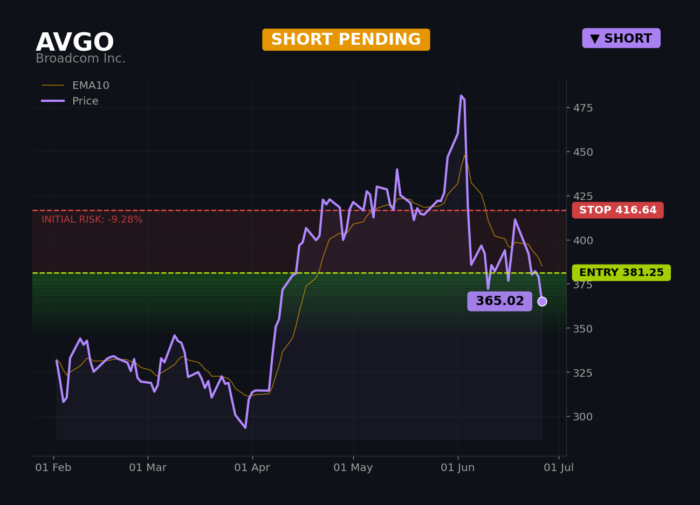Click the AVGO ticker title
The width and height of the screenshot is (700, 505).
[x=75, y=43]
